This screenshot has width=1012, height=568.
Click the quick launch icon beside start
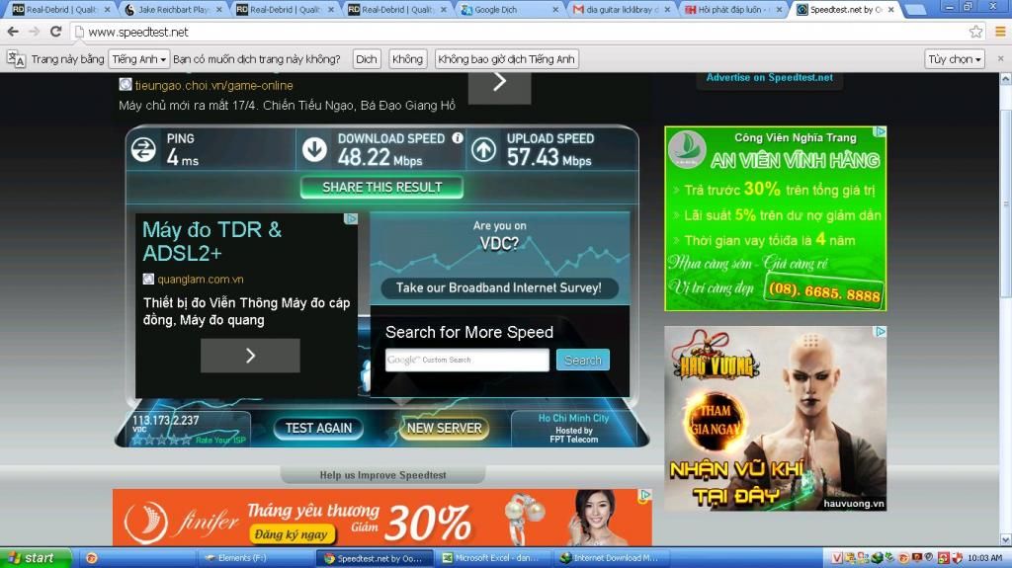tap(92, 558)
